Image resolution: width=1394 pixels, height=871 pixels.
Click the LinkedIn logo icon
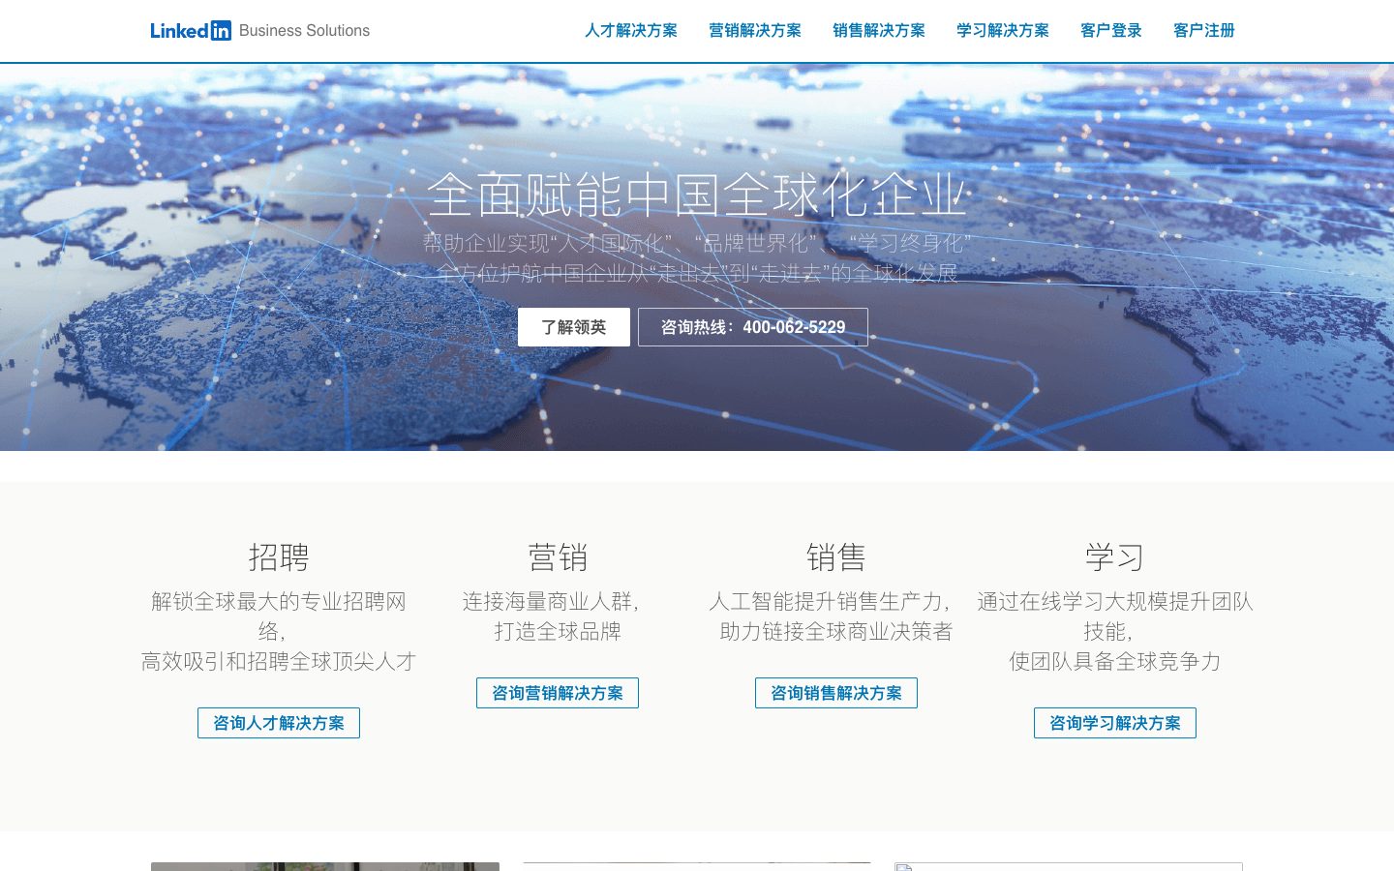191,30
